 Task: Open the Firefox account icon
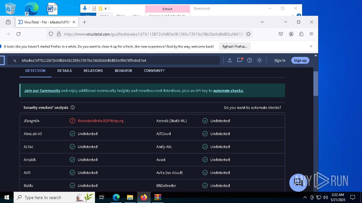pos(291,34)
